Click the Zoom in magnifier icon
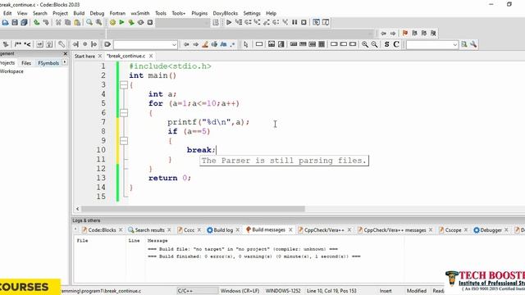This screenshot has width=525, height=295. pyautogui.click(x=365, y=44)
